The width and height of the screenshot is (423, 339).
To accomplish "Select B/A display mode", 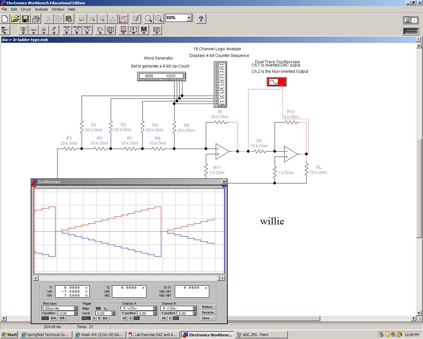I will pyautogui.click(x=54, y=318).
